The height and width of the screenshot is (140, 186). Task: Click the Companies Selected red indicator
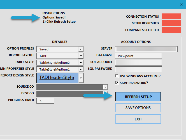tap(171, 30)
